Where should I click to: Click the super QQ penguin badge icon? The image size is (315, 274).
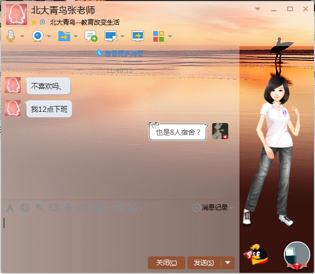coord(256,255)
